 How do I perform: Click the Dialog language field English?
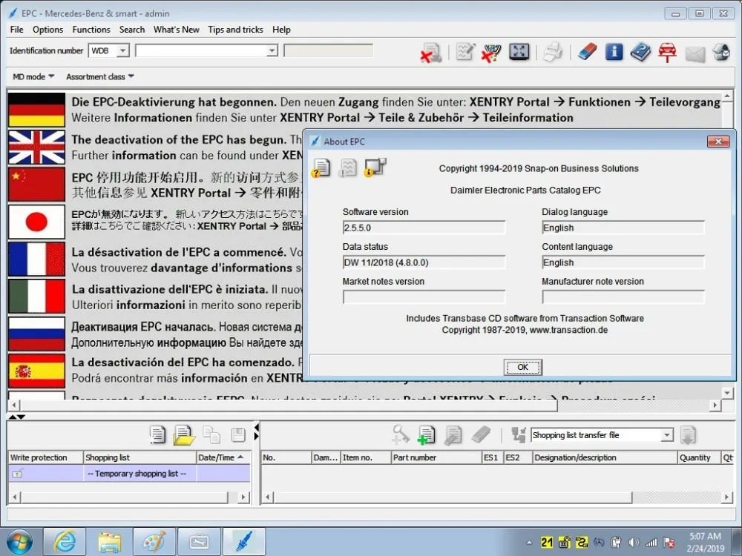(623, 228)
